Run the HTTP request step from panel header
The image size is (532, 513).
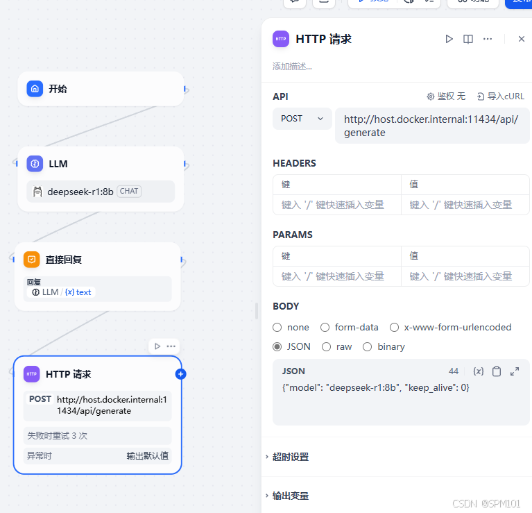[449, 39]
